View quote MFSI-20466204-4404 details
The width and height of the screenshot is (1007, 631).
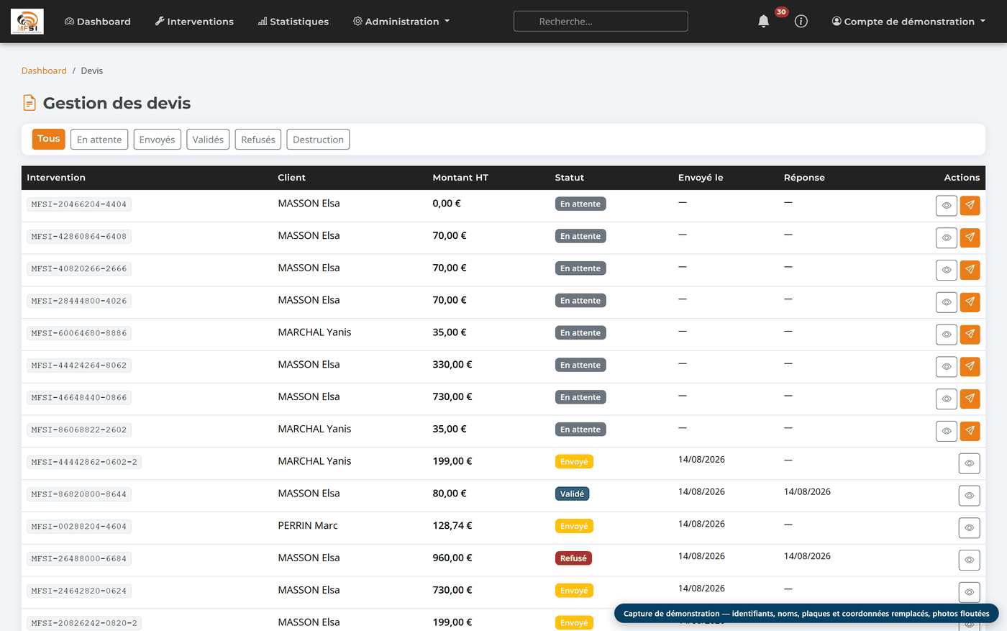point(947,205)
